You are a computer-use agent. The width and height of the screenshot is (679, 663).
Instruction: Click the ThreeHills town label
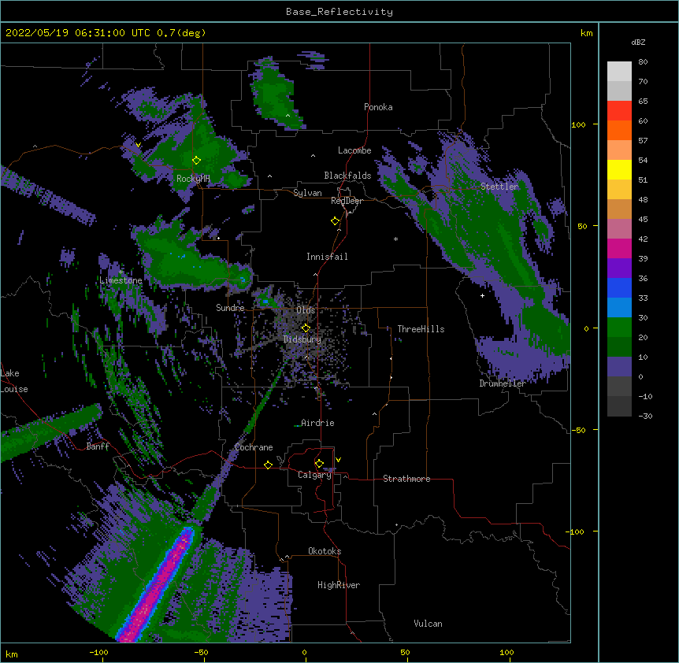click(421, 329)
